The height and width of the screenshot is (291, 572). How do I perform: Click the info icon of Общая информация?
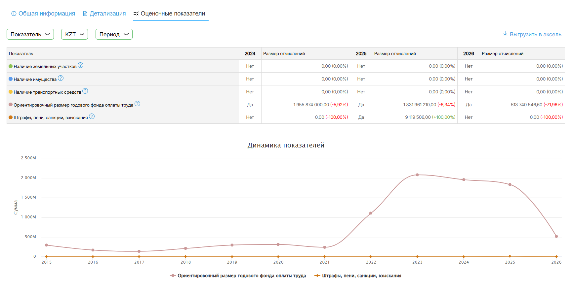click(x=14, y=14)
